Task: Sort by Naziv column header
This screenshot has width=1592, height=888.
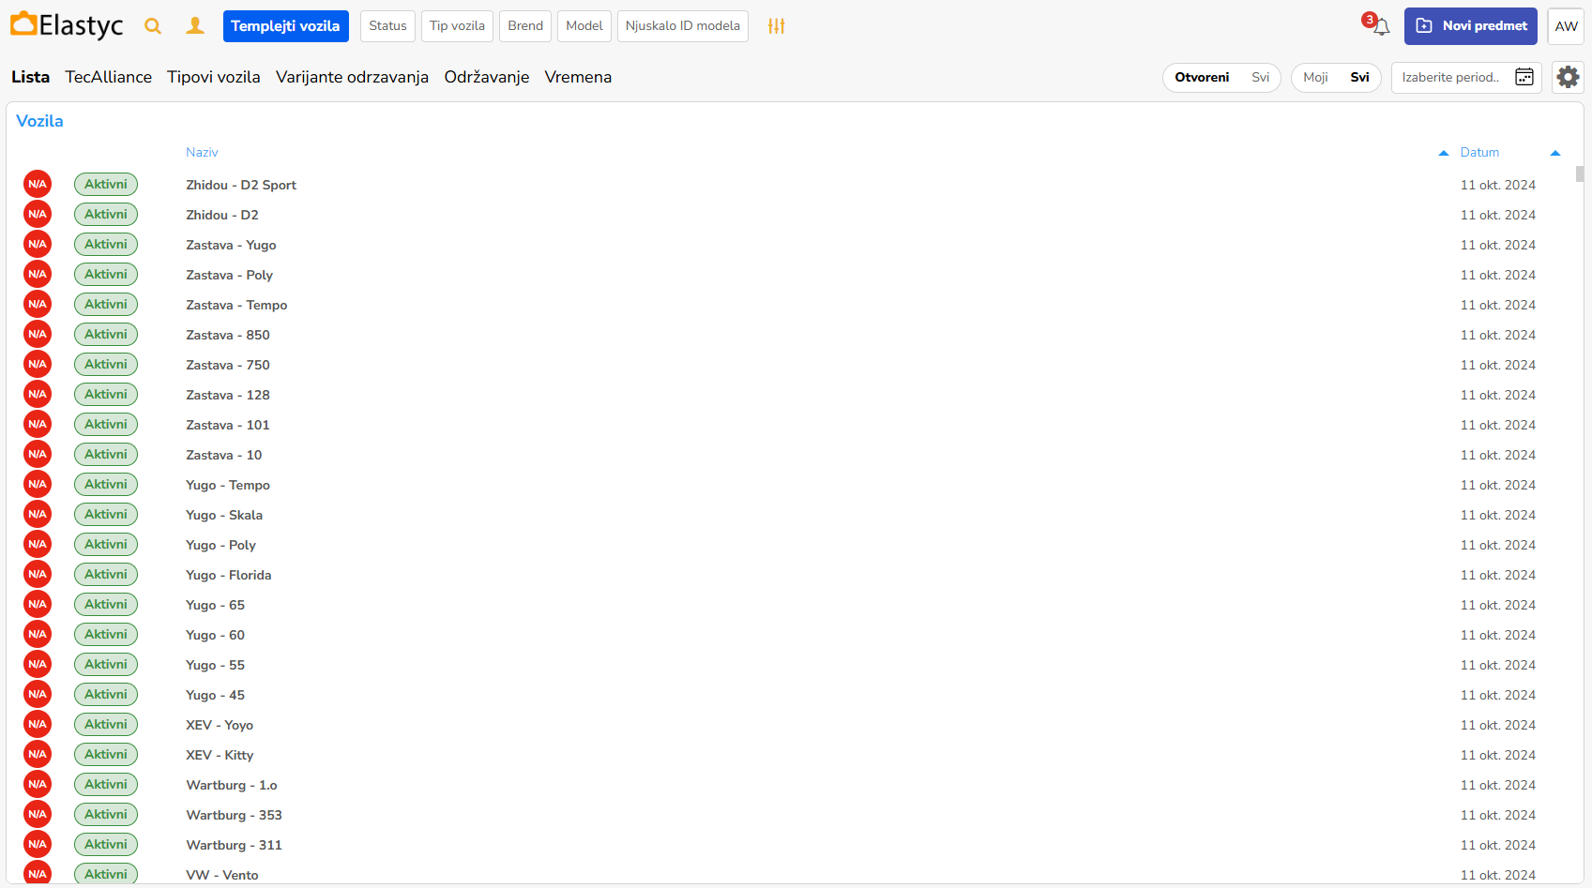Action: pyautogui.click(x=202, y=152)
